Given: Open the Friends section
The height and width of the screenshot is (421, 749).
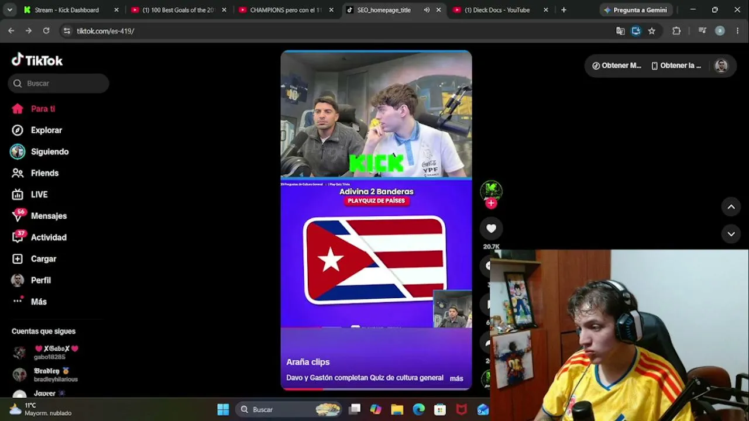Looking at the screenshot, I should [x=35, y=173].
